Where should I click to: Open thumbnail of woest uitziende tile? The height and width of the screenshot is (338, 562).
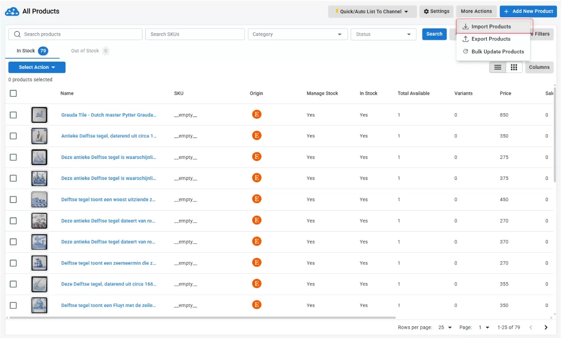[x=39, y=200]
